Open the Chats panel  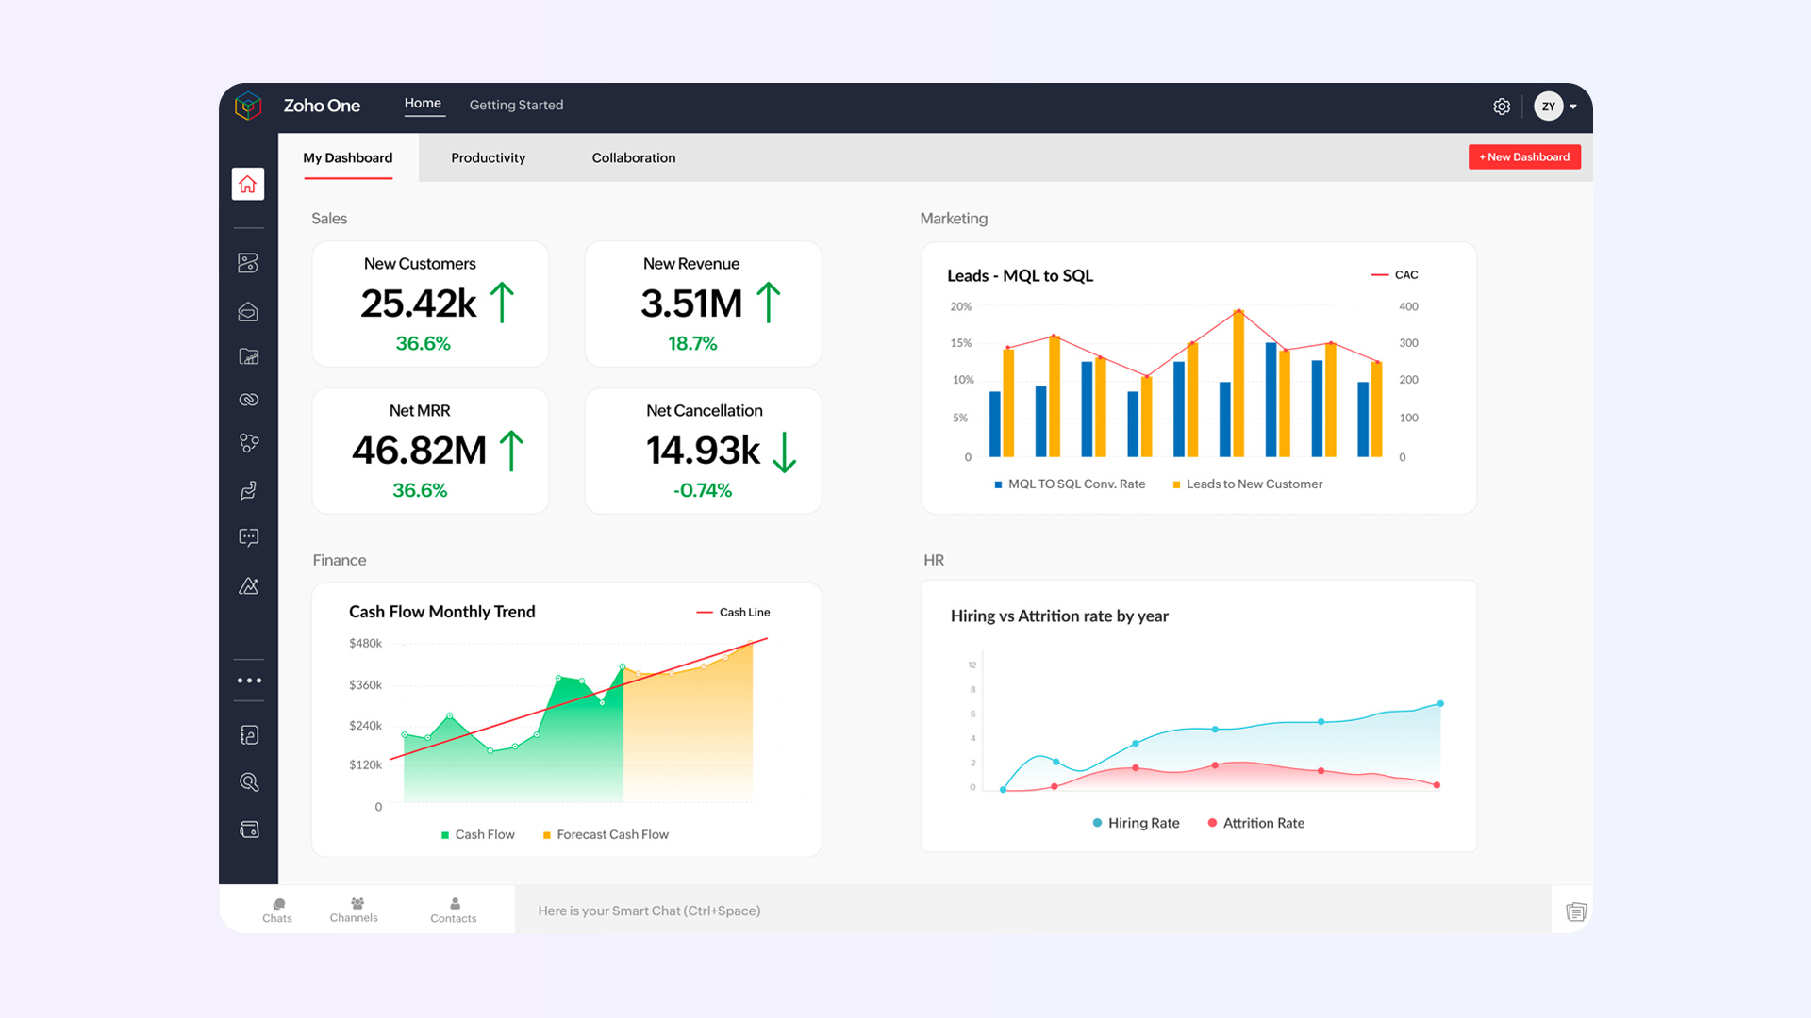tap(277, 911)
